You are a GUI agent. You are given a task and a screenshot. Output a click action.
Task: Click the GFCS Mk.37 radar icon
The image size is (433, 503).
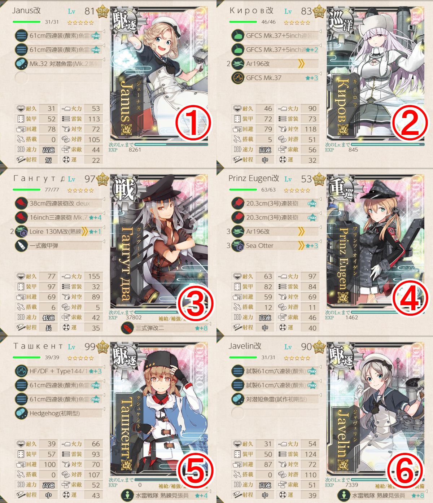[238, 78]
